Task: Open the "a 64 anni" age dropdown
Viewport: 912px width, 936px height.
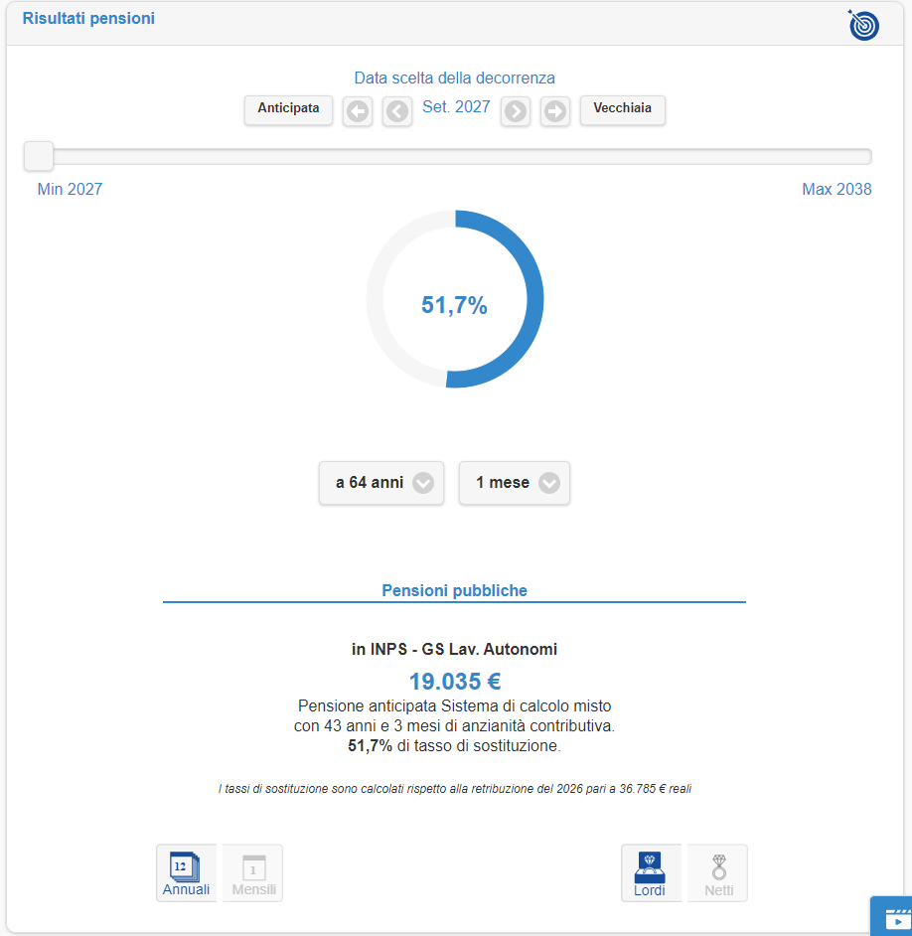Action: tap(381, 483)
